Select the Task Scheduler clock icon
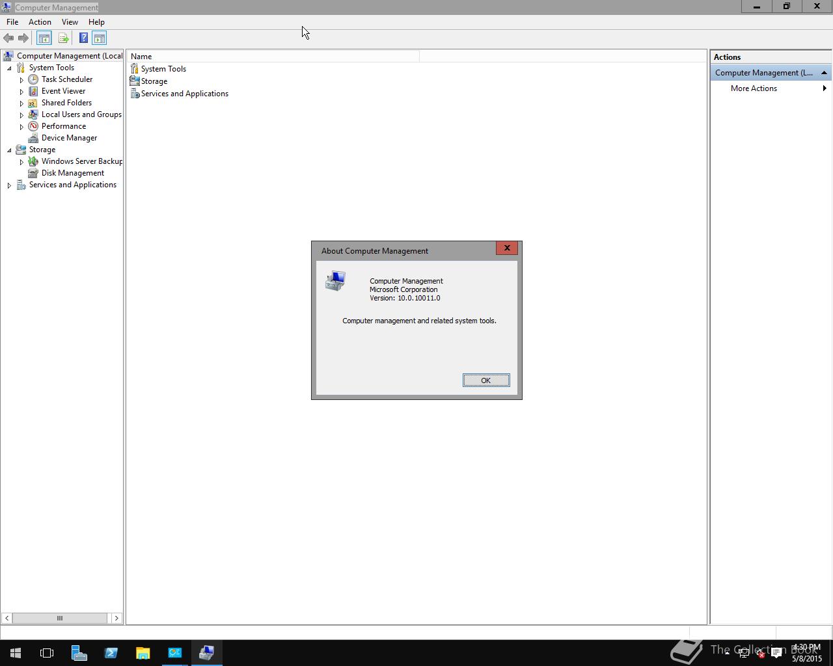The height and width of the screenshot is (666, 833). click(33, 79)
